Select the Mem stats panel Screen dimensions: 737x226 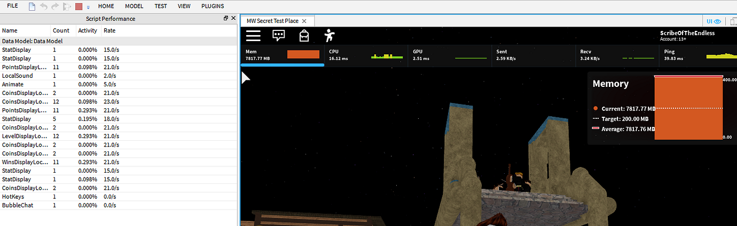pyautogui.click(x=283, y=55)
